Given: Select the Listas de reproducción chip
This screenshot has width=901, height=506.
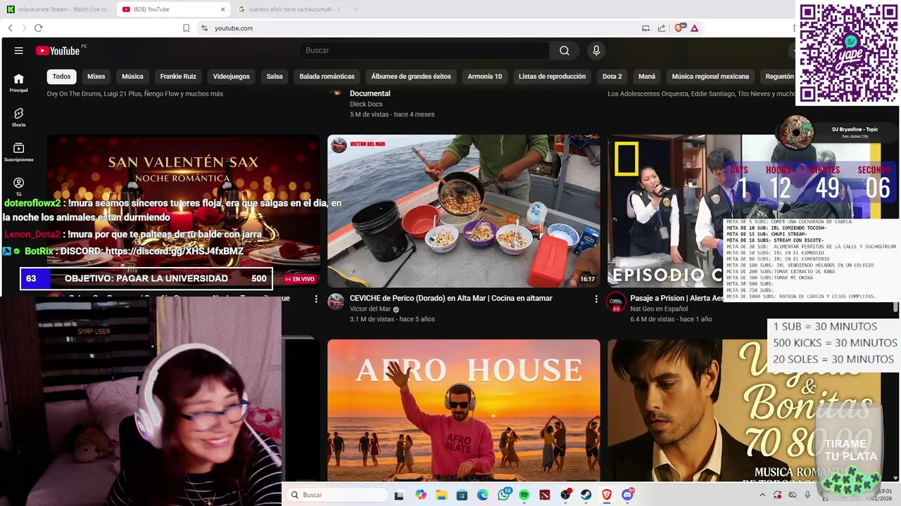Looking at the screenshot, I should 552,77.
